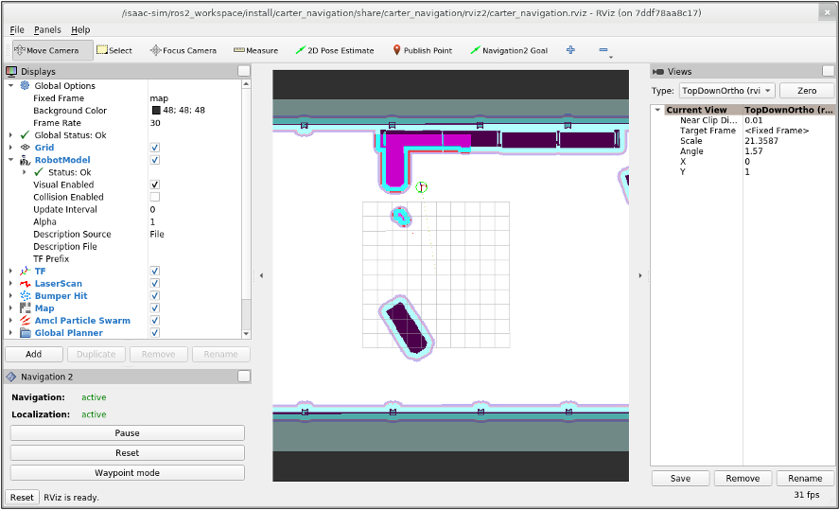Click the Navigation 2 panel icon

[x=11, y=377]
